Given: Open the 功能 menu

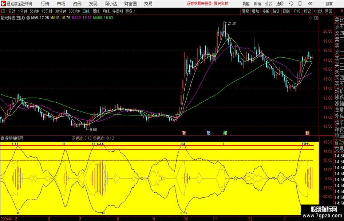Looking at the screenshot, I should click(246, 4).
